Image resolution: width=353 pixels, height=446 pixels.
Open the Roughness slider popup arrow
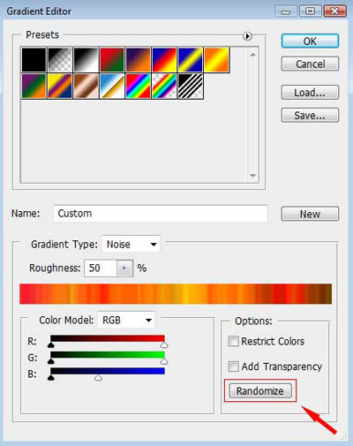pyautogui.click(x=124, y=268)
